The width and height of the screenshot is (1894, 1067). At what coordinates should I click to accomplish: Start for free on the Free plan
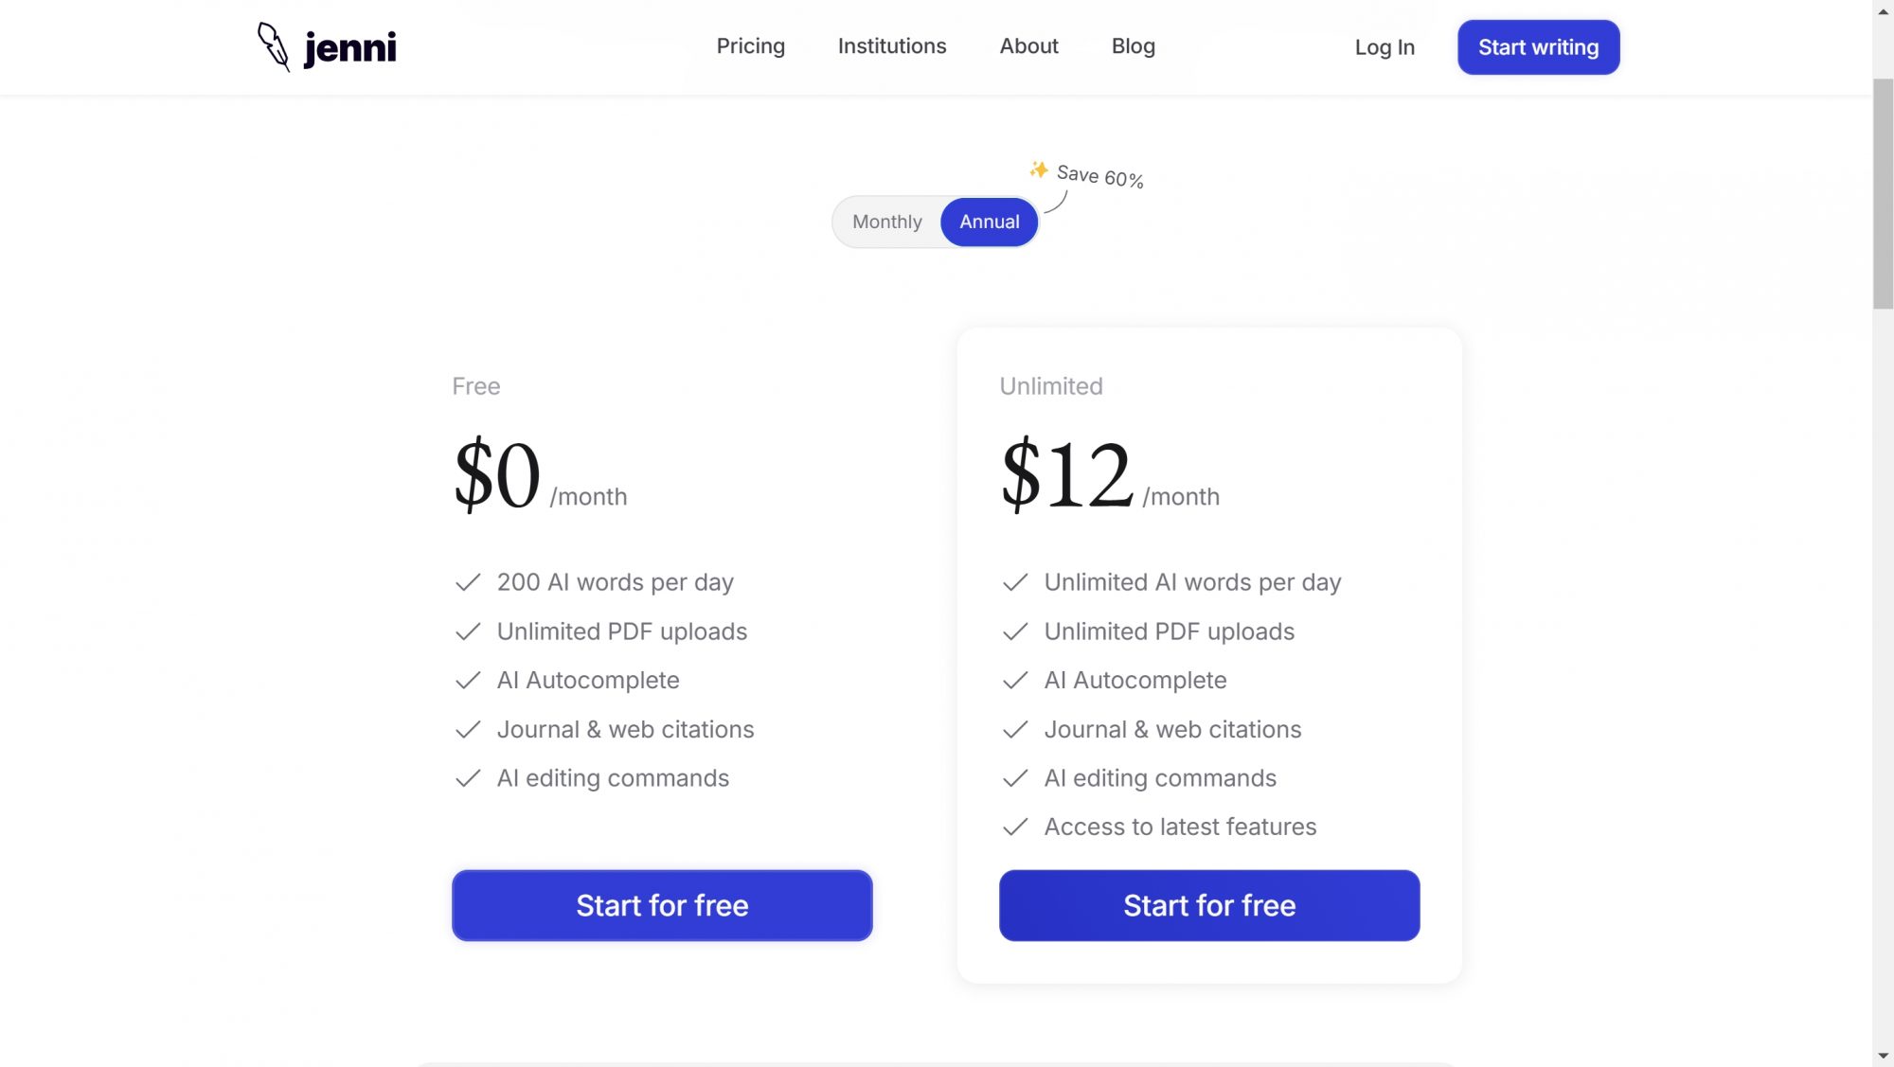click(662, 905)
